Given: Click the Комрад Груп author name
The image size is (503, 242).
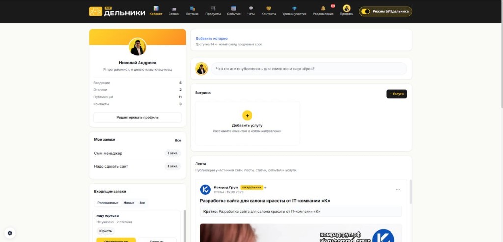Looking at the screenshot, I should (x=226, y=187).
